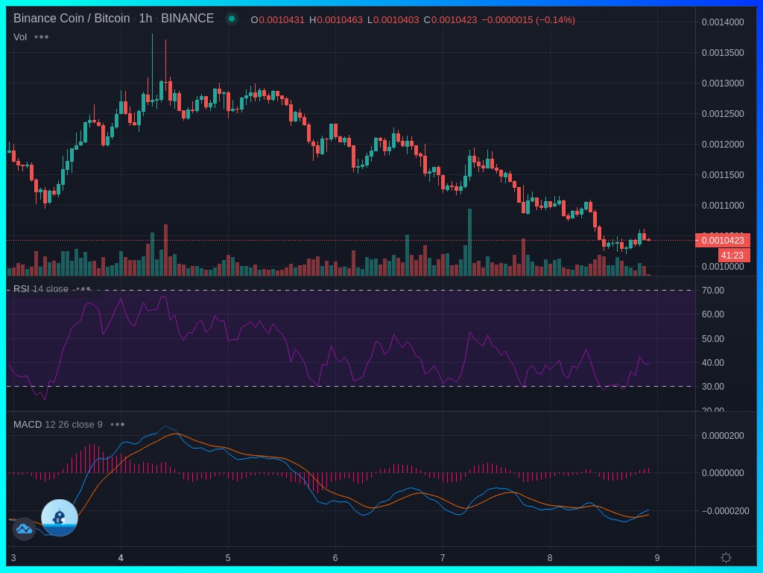Click the high value H0.0010463

(x=336, y=20)
